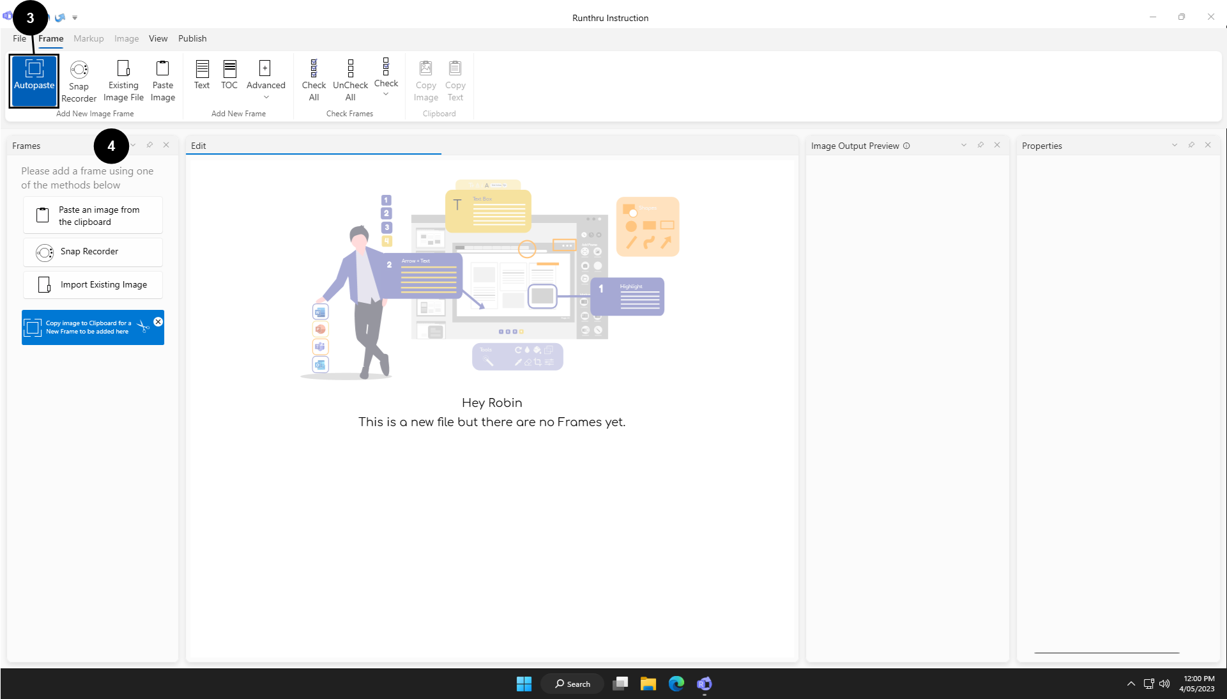The image size is (1227, 699).
Task: Add frame from Existing Image File
Action: 123,81
